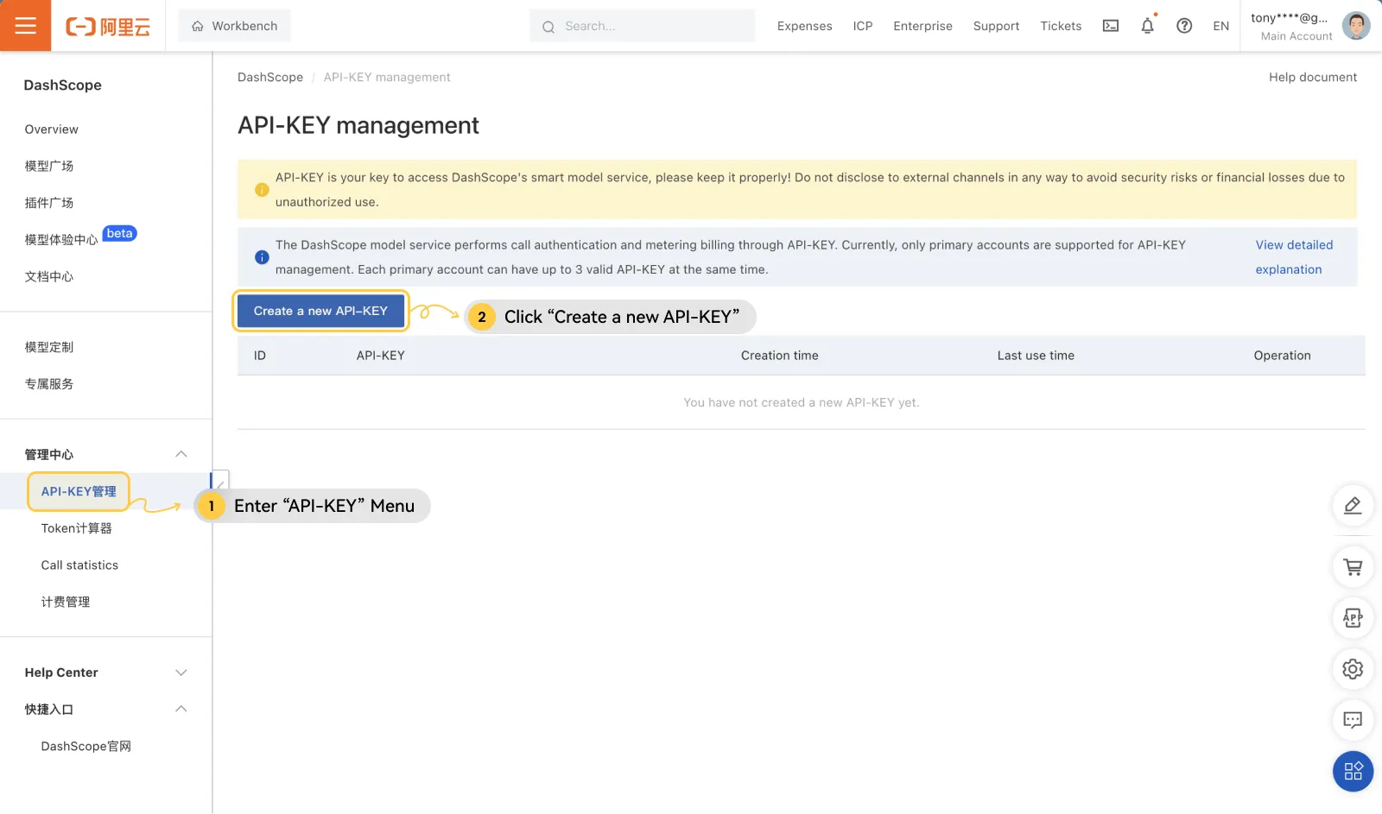Open View detailed explanation link

pos(1293,257)
